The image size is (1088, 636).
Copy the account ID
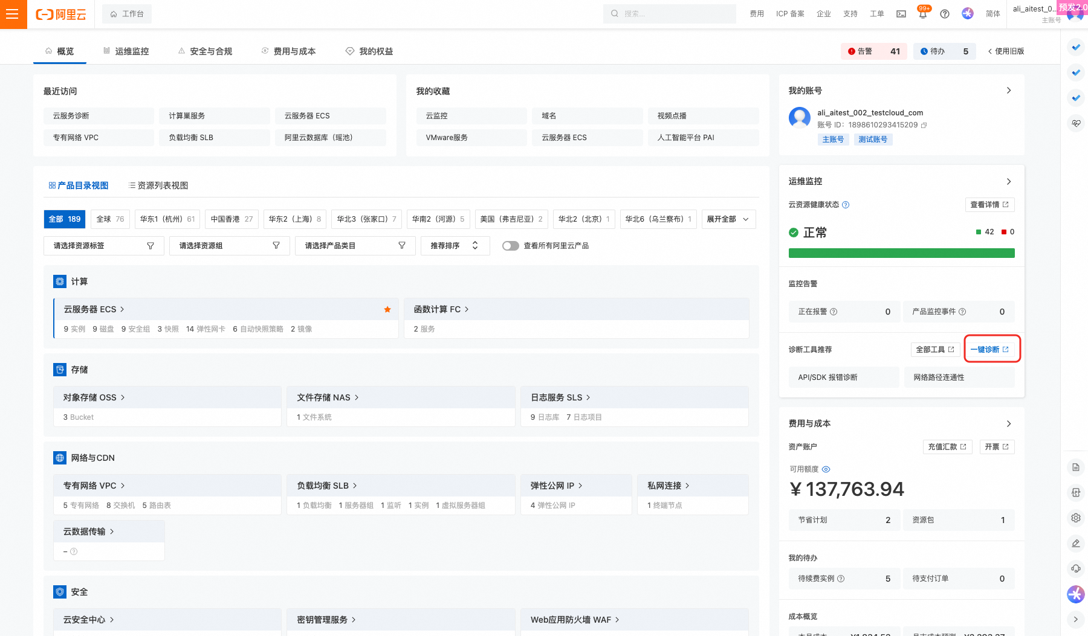924,125
